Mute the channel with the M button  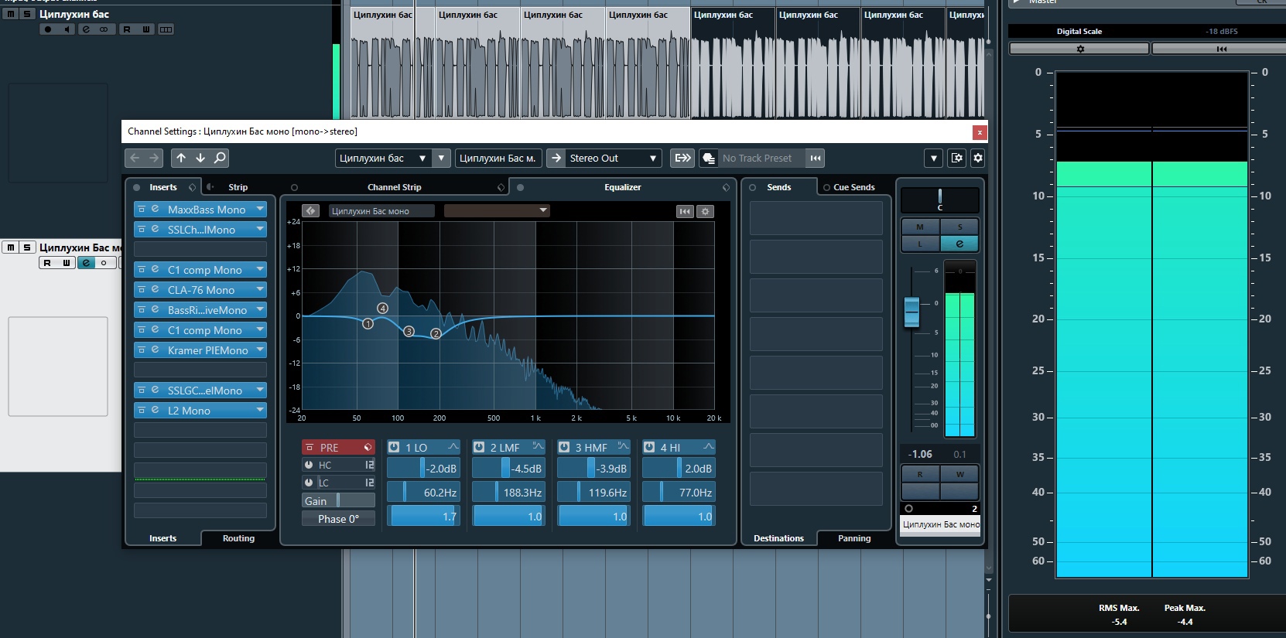point(920,227)
